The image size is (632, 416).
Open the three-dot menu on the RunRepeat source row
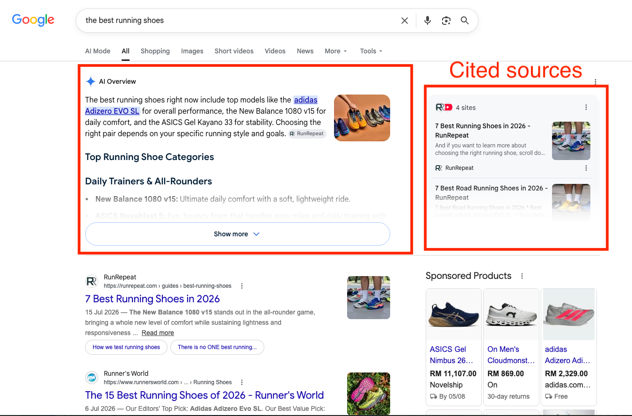pyautogui.click(x=586, y=168)
